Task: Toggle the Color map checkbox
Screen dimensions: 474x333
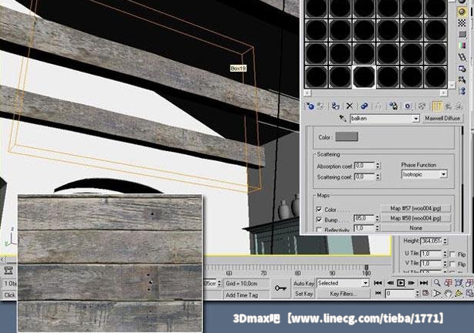Action: (x=318, y=209)
